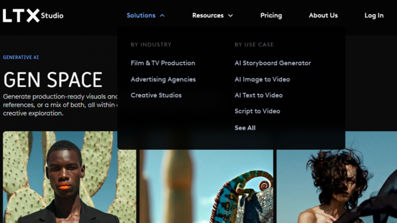
Task: Click the LTX Studio logo
Action: pos(33,16)
